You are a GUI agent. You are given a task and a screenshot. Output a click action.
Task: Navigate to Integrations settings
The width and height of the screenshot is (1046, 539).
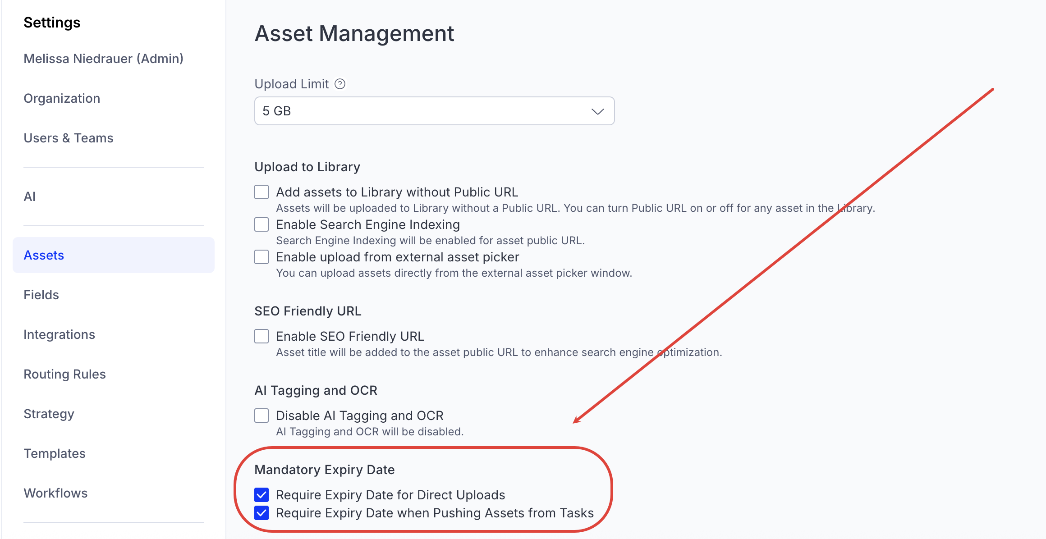pyautogui.click(x=59, y=334)
